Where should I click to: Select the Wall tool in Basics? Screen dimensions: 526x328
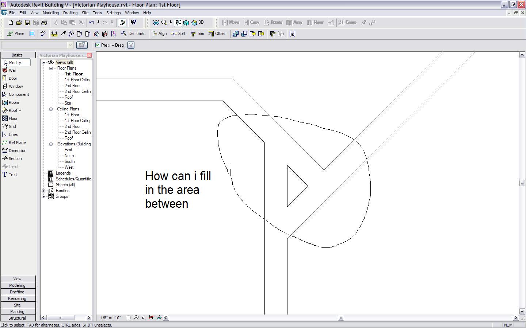(12, 70)
